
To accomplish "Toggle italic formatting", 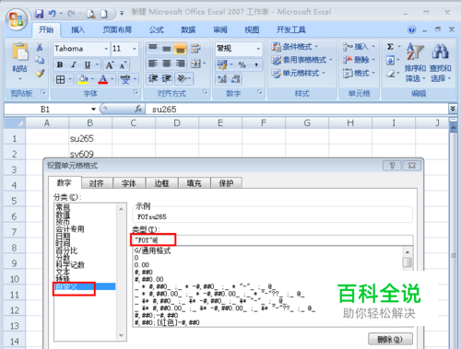I will [x=74, y=64].
